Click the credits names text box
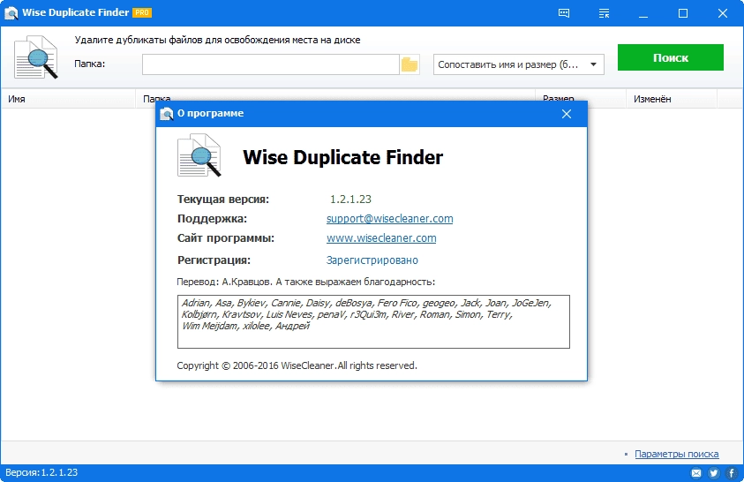744x482 pixels. click(x=373, y=321)
